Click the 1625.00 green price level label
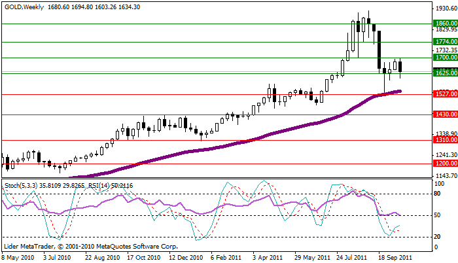The height and width of the screenshot is (263, 458). [445, 73]
